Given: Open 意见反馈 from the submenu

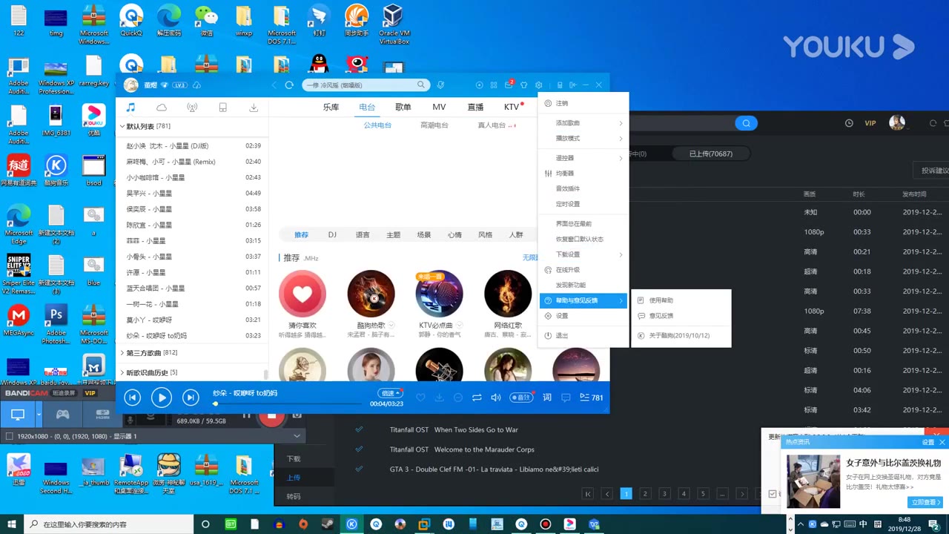Looking at the screenshot, I should click(681, 316).
